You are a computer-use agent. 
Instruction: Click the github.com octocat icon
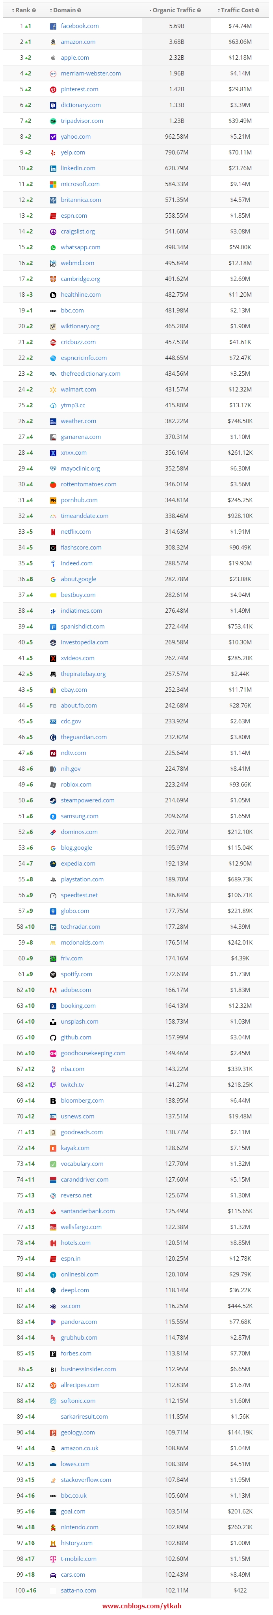click(x=53, y=1037)
